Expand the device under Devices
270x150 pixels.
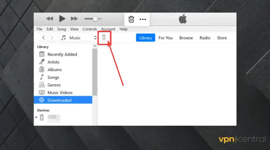(x=36, y=117)
